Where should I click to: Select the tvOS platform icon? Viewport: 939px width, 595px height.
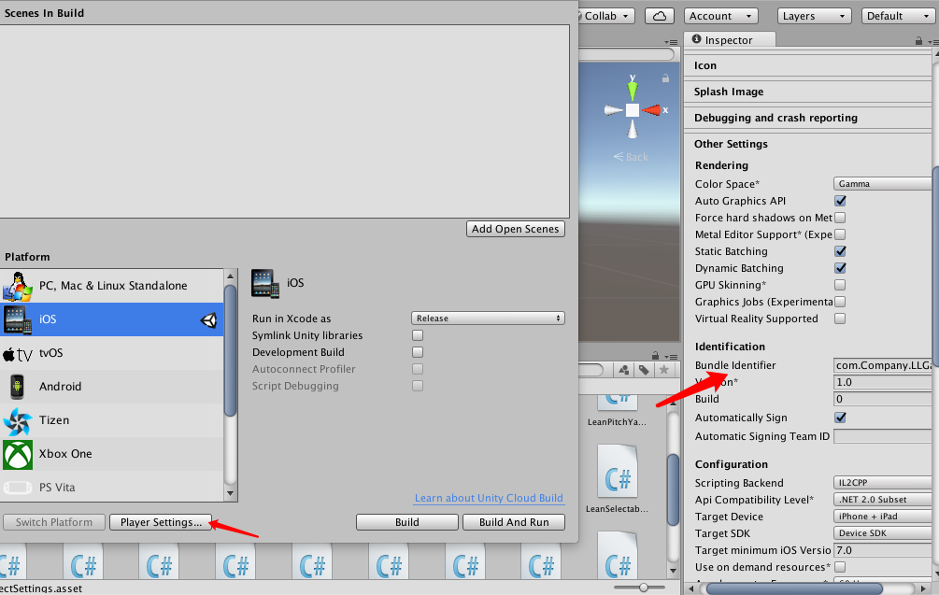click(18, 354)
